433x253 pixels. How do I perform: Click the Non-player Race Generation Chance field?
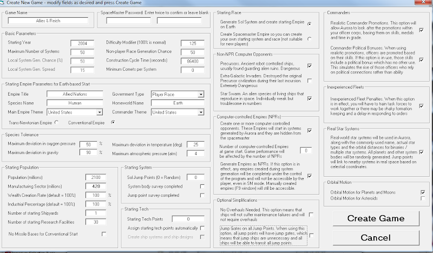193,52
